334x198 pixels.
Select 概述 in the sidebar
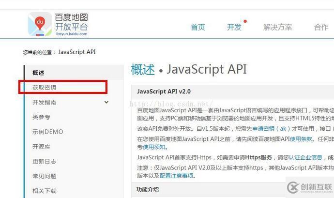38,73
